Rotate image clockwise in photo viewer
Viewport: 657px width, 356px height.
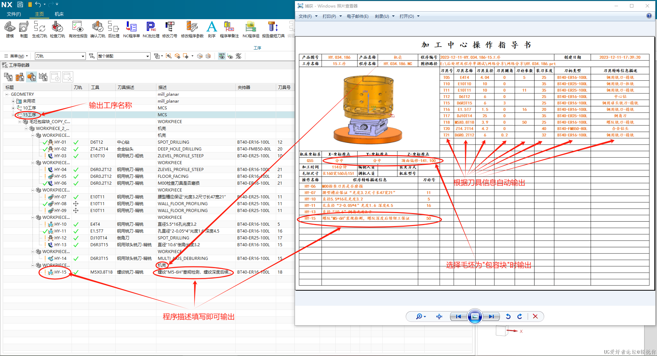pos(520,316)
